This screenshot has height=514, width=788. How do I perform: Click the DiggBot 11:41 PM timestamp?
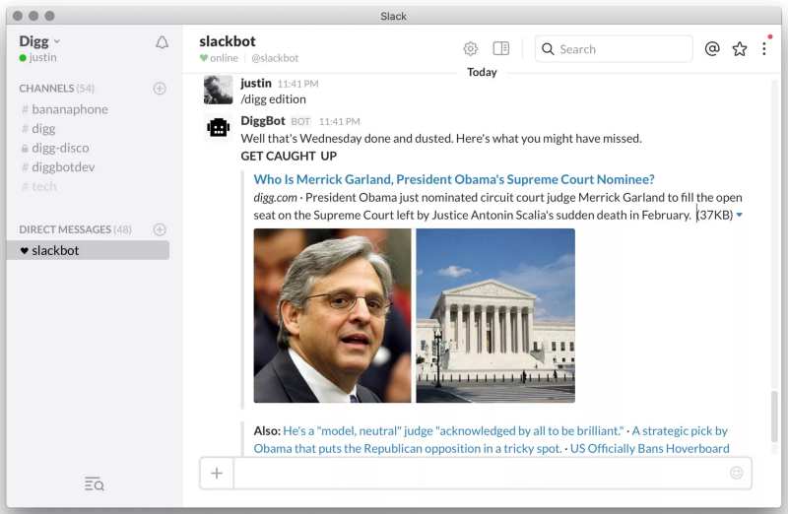click(x=339, y=121)
